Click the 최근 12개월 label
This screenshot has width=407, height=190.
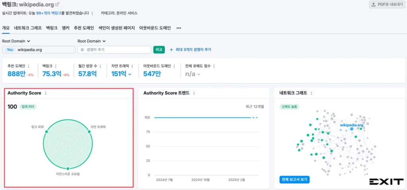click(x=255, y=107)
